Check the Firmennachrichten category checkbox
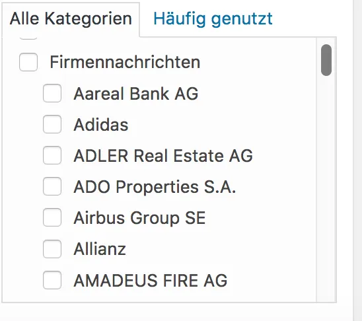The width and height of the screenshot is (362, 321). pos(28,62)
